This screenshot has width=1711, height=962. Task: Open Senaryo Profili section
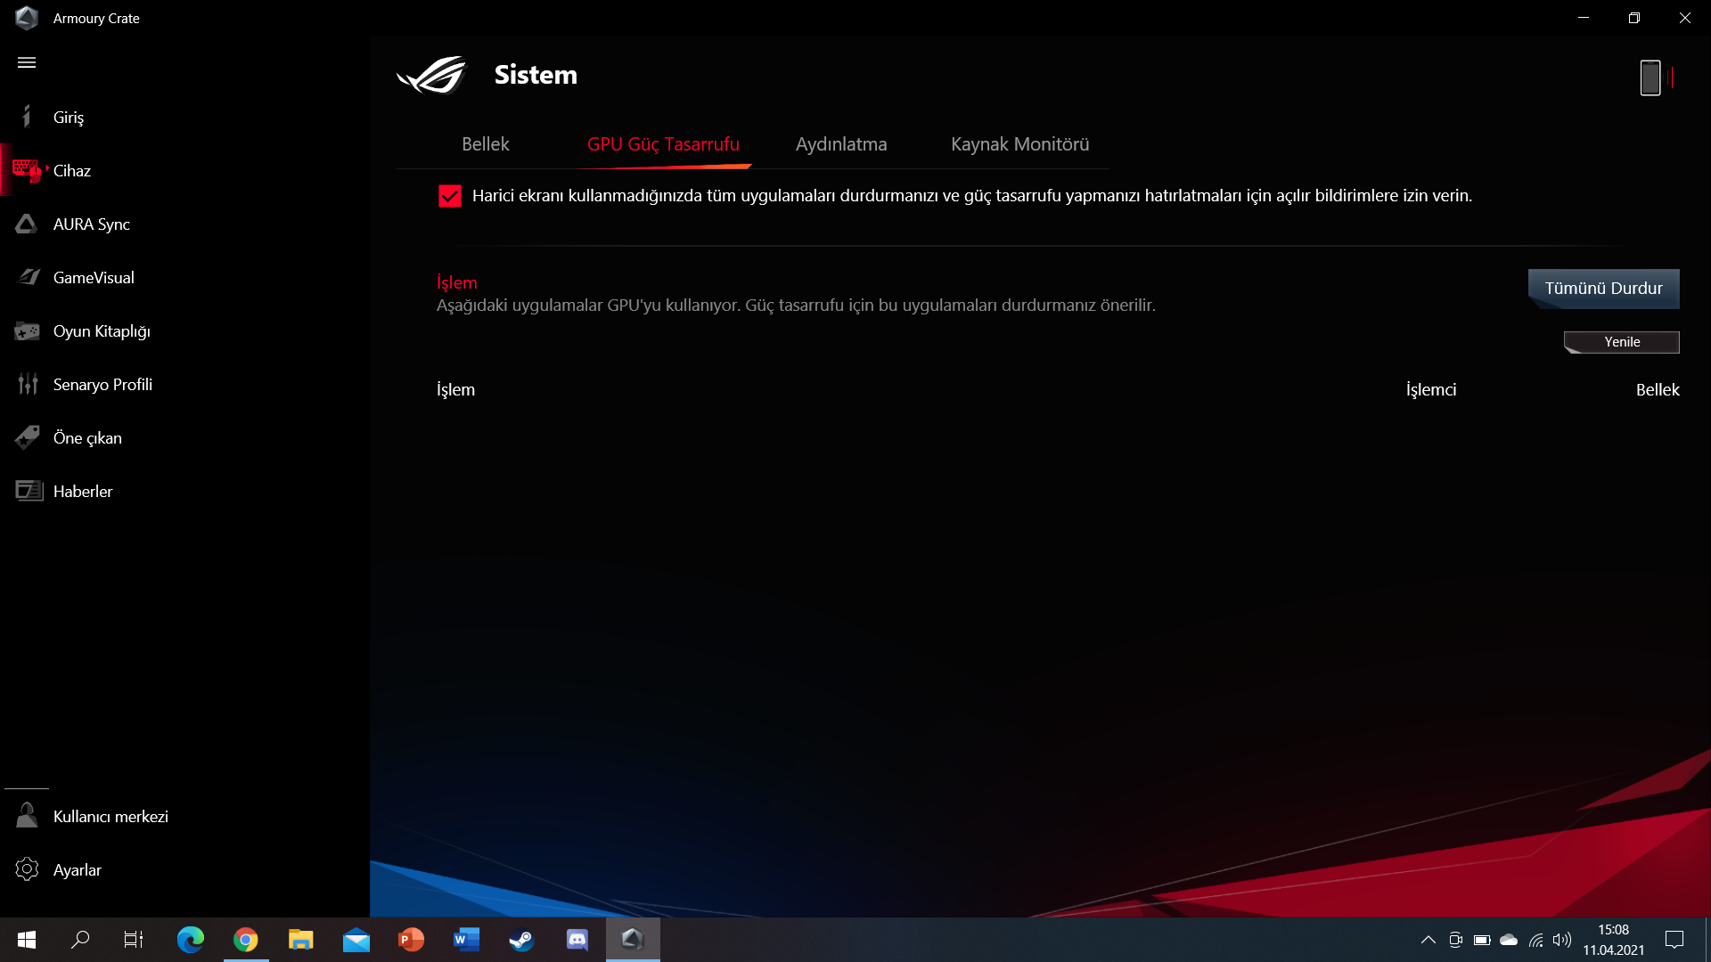[102, 385]
